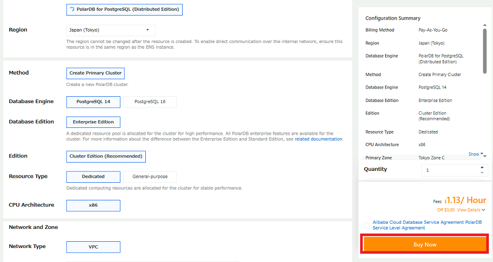Decrease Quantity using the down stepper arrow
The height and width of the screenshot is (262, 493).
[482, 172]
